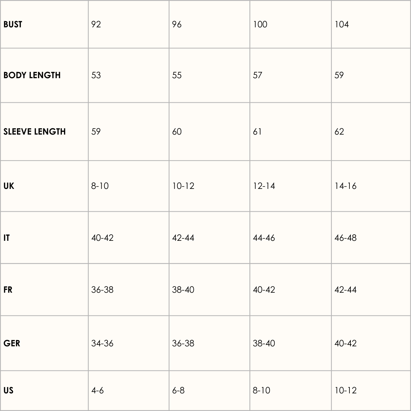Screen dimensions: 411x411
Task: Select the BODY LENGTH row header
Action: 32,75
